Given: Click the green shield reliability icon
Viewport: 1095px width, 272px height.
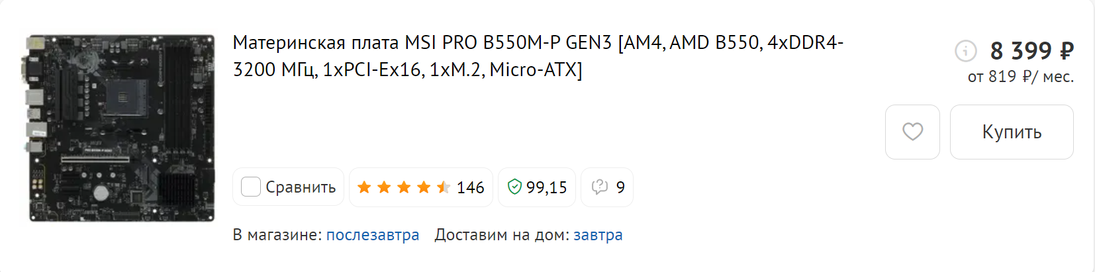Looking at the screenshot, I should pos(514,187).
